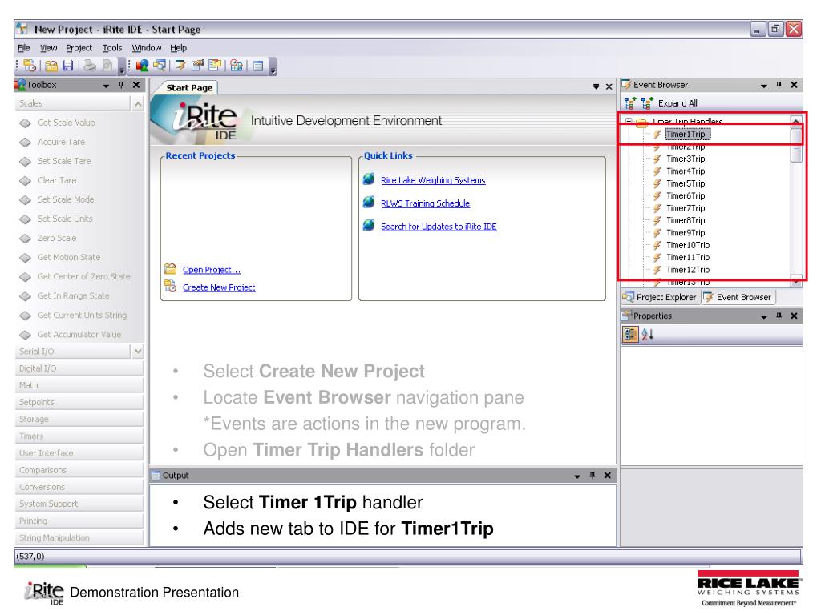
Task: Select the Get In Range State toolbox item
Action: coord(73,295)
